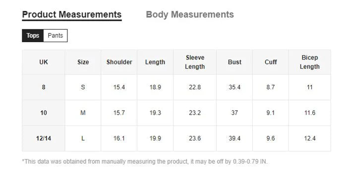Select the UK size 8 row label
Viewport: 347px width, 184px height.
pyautogui.click(x=44, y=87)
